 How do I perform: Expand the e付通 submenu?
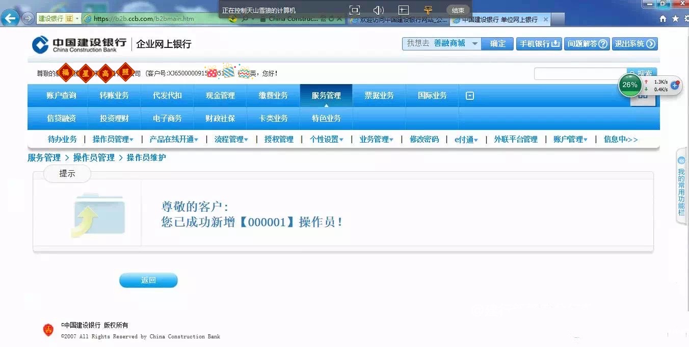[466, 139]
